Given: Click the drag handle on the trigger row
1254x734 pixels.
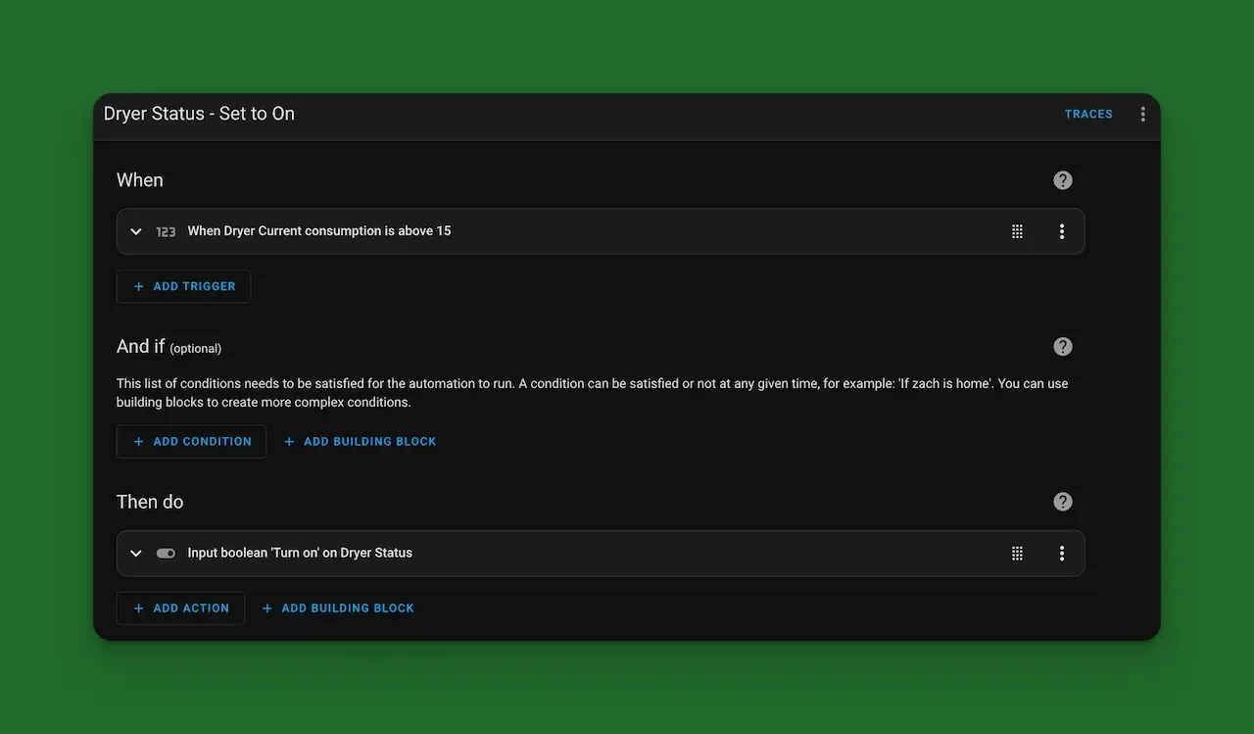Looking at the screenshot, I should [x=1017, y=231].
